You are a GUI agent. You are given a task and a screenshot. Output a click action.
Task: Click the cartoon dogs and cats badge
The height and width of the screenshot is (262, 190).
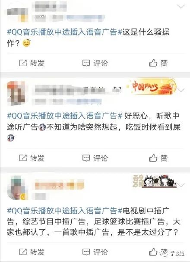coord(155,181)
